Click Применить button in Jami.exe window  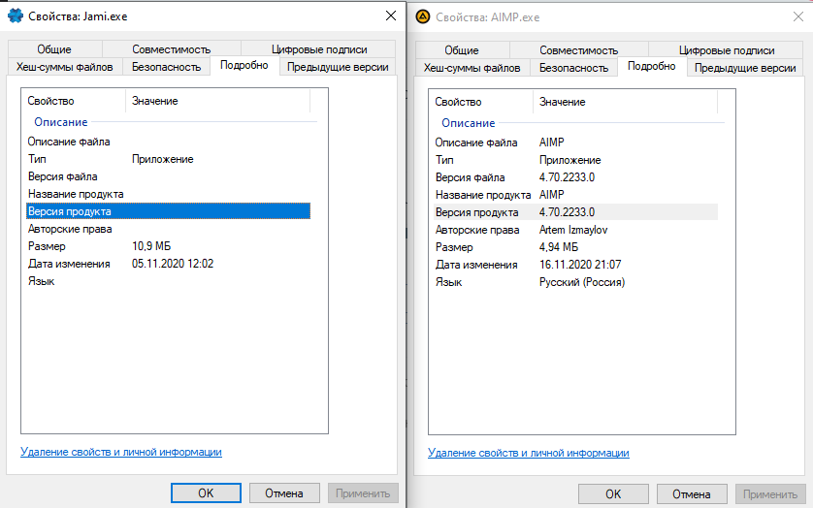(x=363, y=492)
